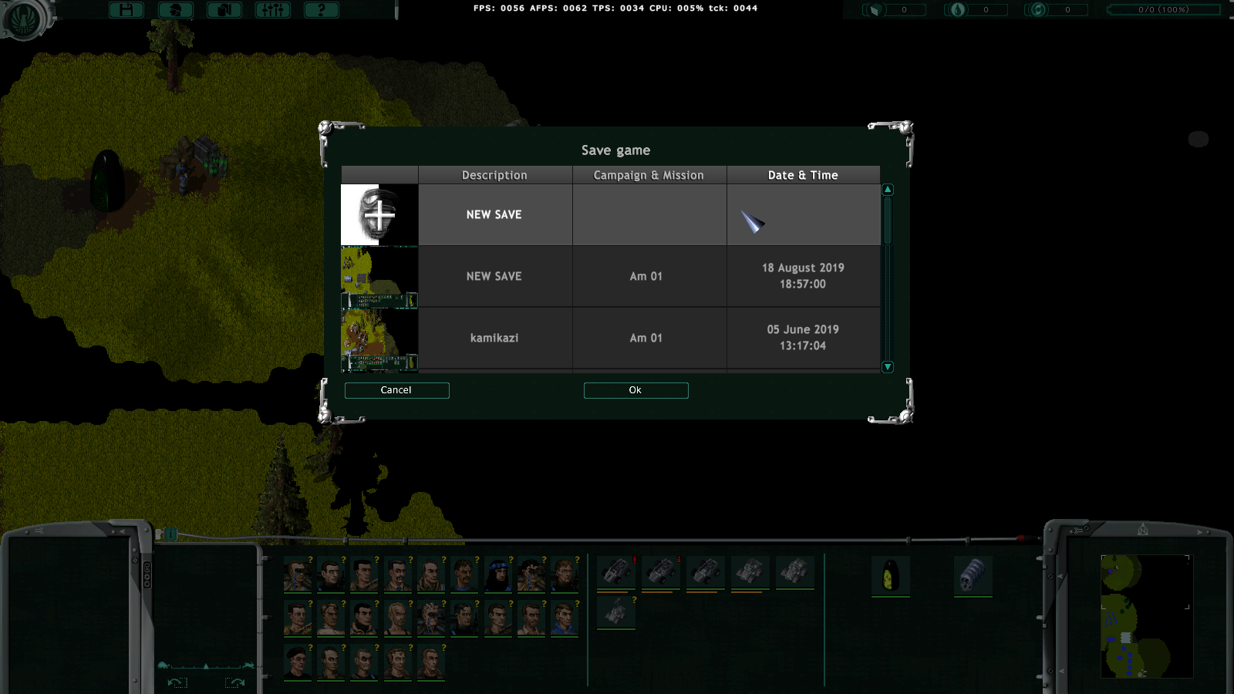Click the Date & Time column header
Viewport: 1234px width, 694px height.
point(803,175)
